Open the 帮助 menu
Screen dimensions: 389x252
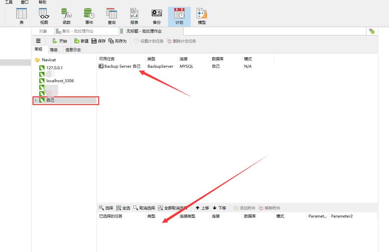click(43, 2)
